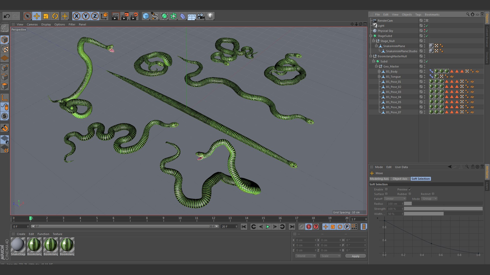Click the Render View clapperboard icon

(115, 16)
